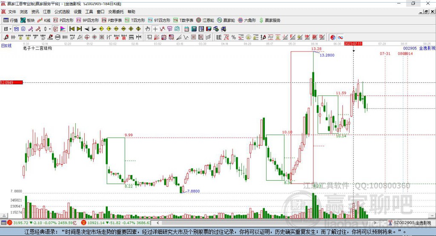Open the 公式选股 menu
Image resolution: width=436 pixels, height=236 pixels.
coord(62,12)
